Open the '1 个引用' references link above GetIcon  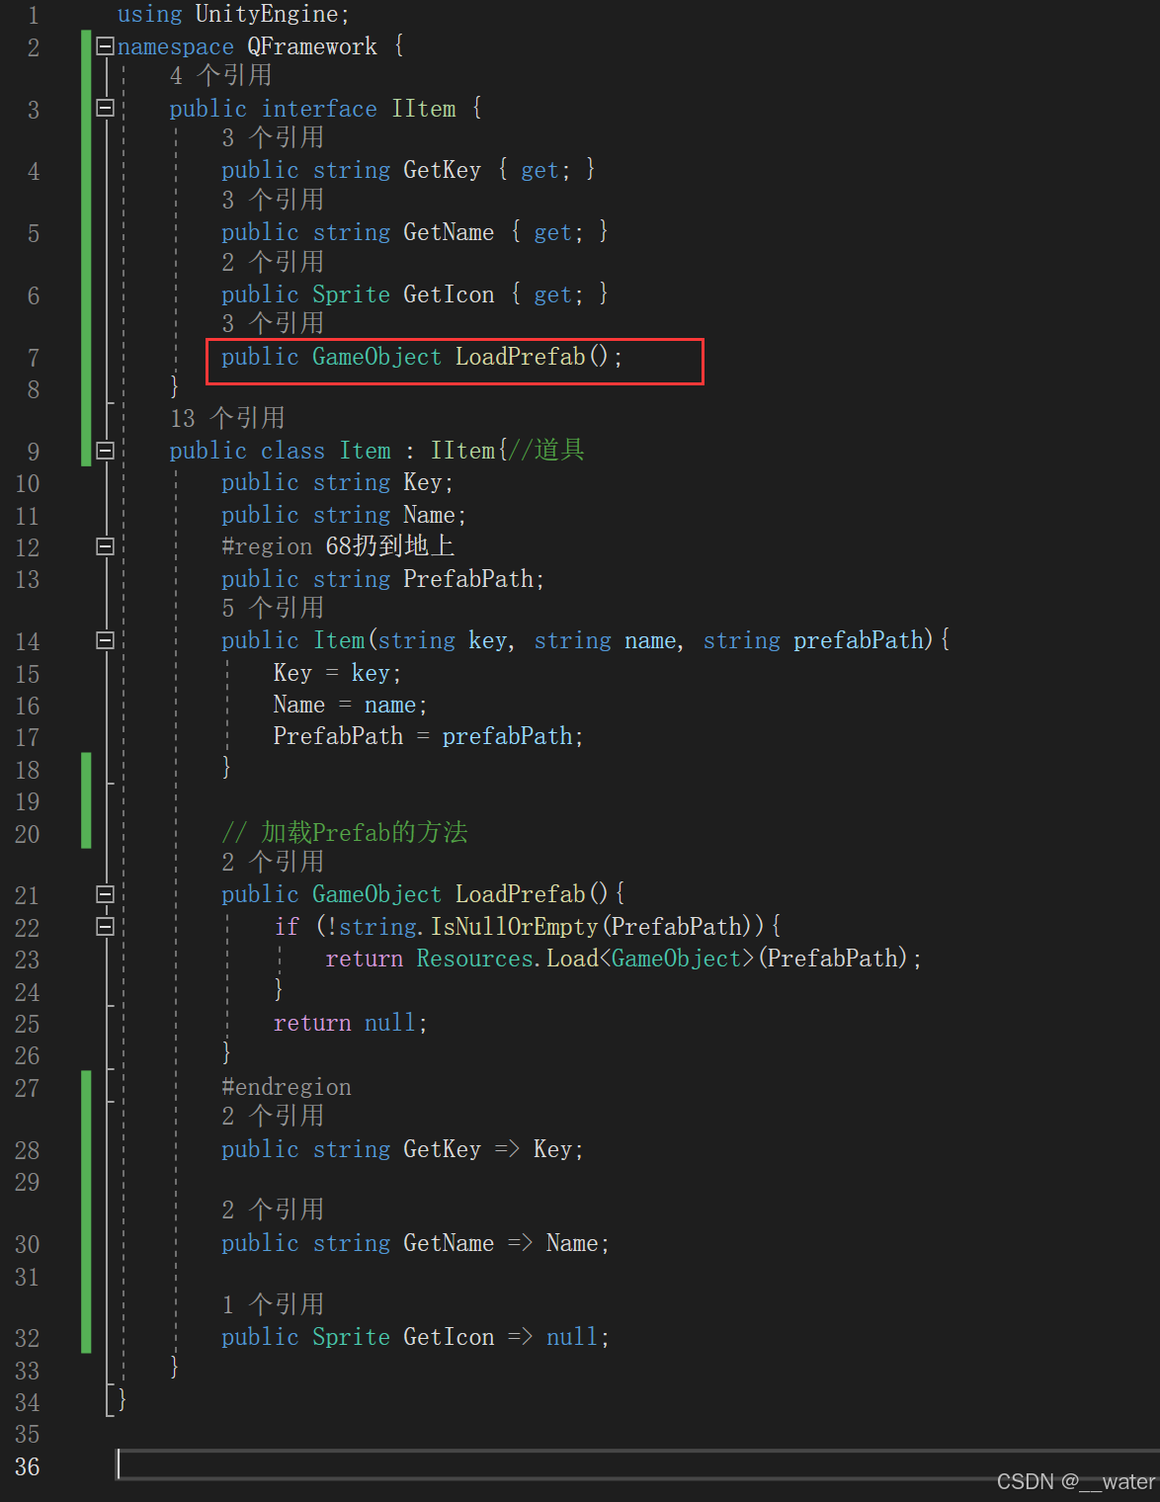click(x=273, y=1304)
